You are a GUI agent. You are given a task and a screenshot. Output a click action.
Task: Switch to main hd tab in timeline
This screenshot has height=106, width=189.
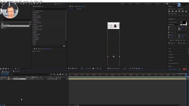click(x=17, y=71)
